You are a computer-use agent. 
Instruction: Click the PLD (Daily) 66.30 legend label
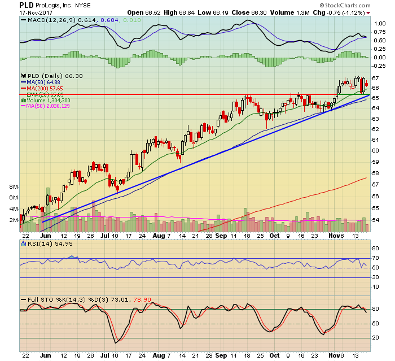pyautogui.click(x=55, y=76)
